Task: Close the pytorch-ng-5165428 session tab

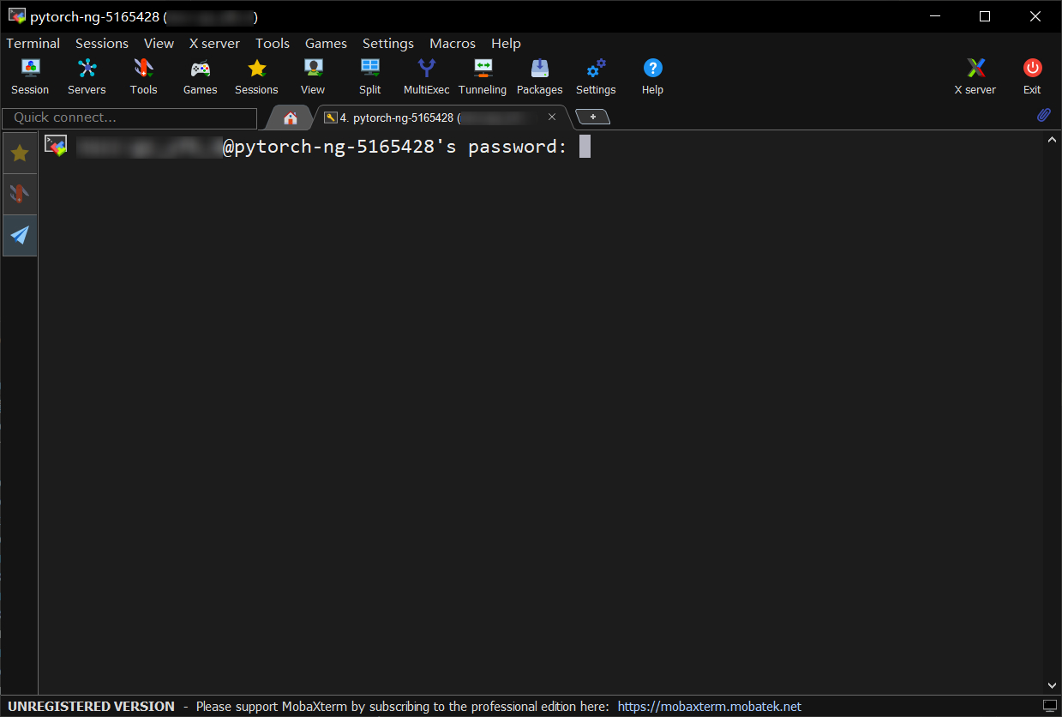Action: pos(552,117)
